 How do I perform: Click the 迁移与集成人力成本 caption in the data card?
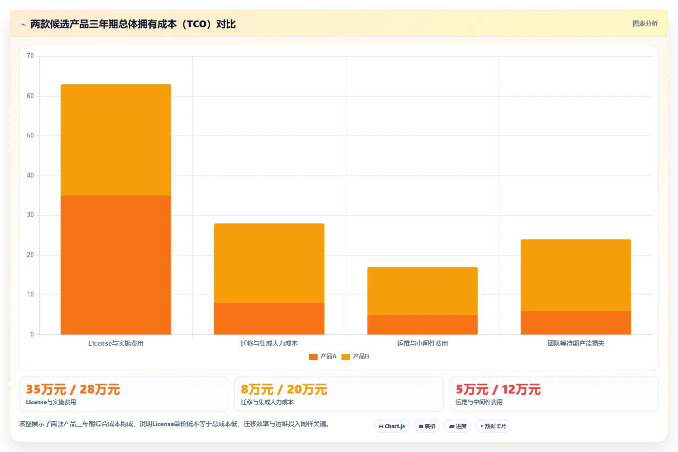click(x=267, y=402)
